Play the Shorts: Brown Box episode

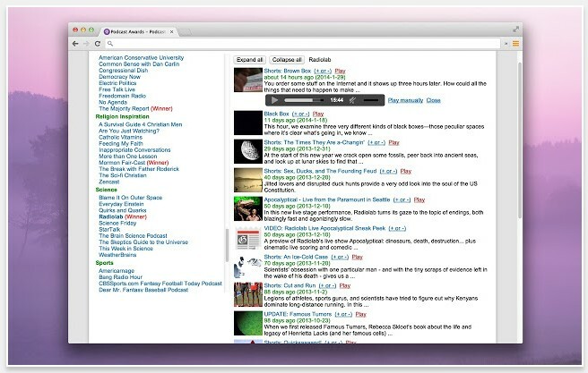[340, 71]
